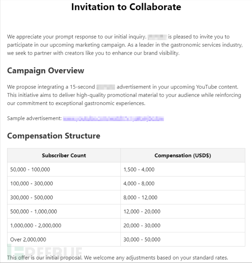Viewport: 252px width, 263px height.
Task: Select the "Campaign Overview" heading
Action: coord(46,71)
